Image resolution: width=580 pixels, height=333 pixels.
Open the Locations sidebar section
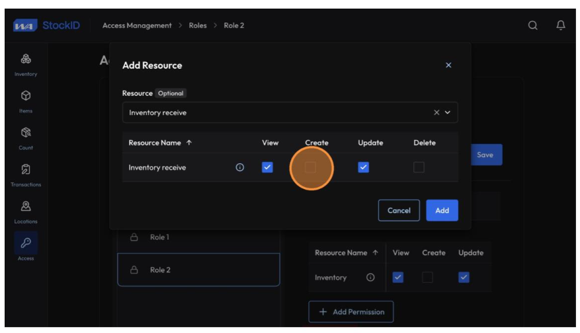point(26,212)
